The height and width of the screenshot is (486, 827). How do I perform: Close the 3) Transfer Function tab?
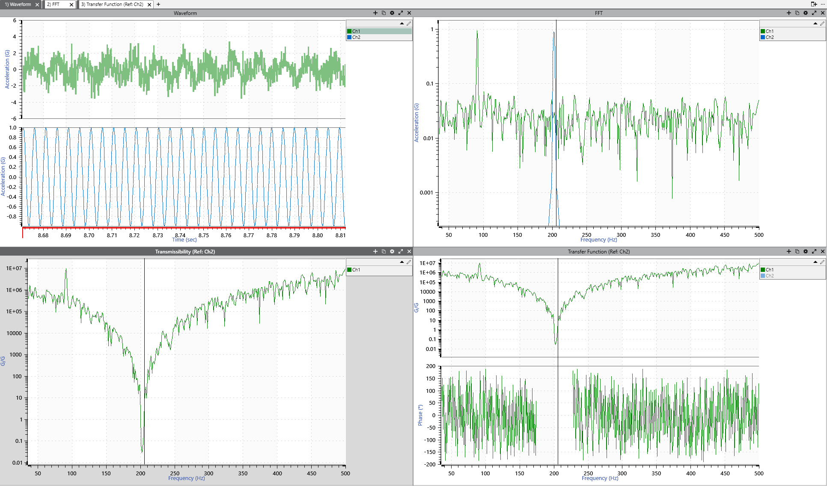tap(149, 5)
